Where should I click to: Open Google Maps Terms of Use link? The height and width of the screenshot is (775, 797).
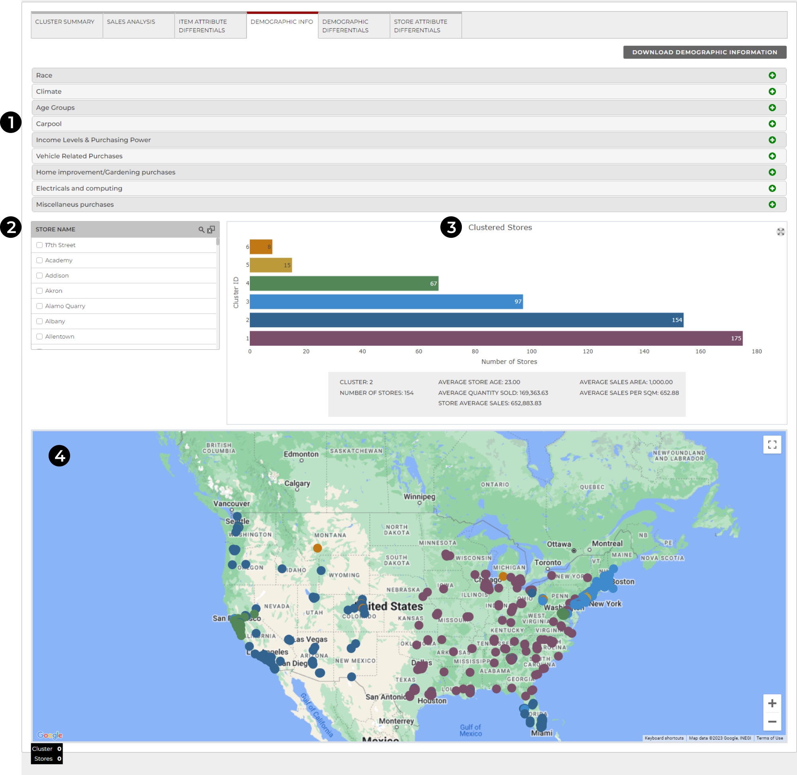pyautogui.click(x=770, y=738)
